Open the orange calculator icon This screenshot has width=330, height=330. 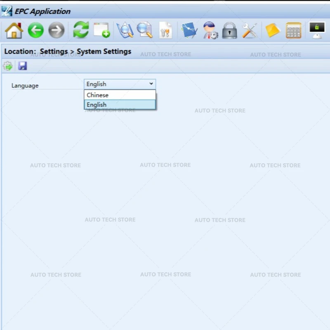pyautogui.click(x=294, y=31)
